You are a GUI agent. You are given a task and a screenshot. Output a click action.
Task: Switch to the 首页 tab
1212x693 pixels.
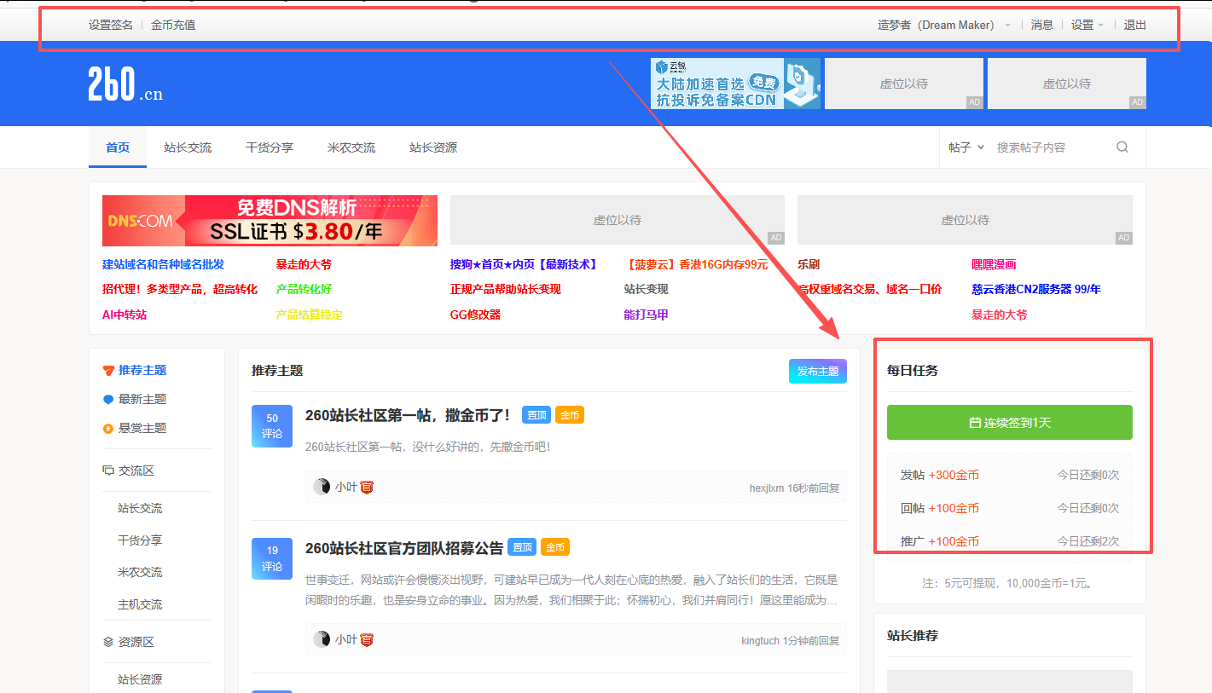click(x=118, y=147)
